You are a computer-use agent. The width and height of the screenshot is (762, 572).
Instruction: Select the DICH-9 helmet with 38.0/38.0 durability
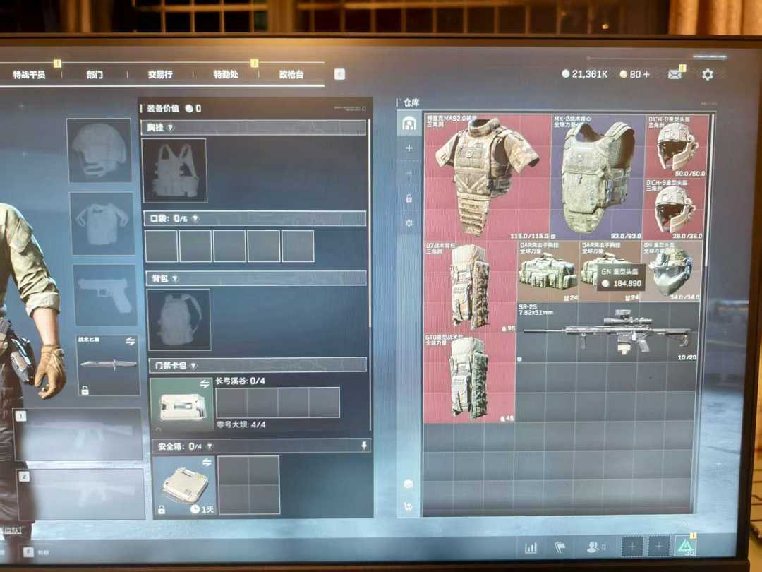pos(675,209)
